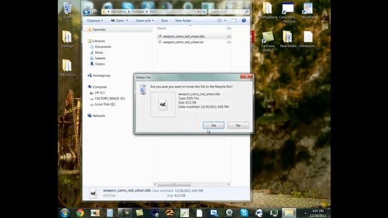Click the horizontal scrollbar in file list
388x218 pixels.
[x=174, y=184]
